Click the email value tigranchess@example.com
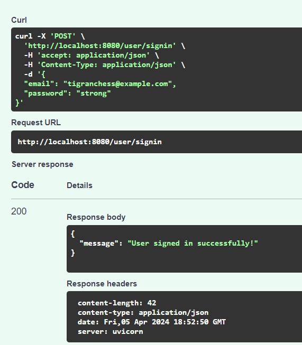 [x=117, y=84]
